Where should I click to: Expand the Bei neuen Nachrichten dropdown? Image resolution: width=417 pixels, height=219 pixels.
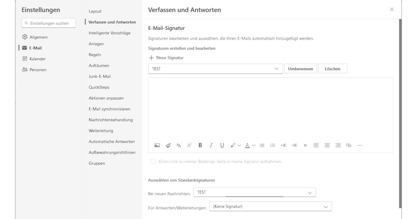[310, 192]
